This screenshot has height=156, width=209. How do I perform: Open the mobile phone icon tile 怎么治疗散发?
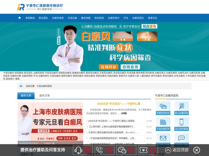pyautogui.click(x=181, y=124)
